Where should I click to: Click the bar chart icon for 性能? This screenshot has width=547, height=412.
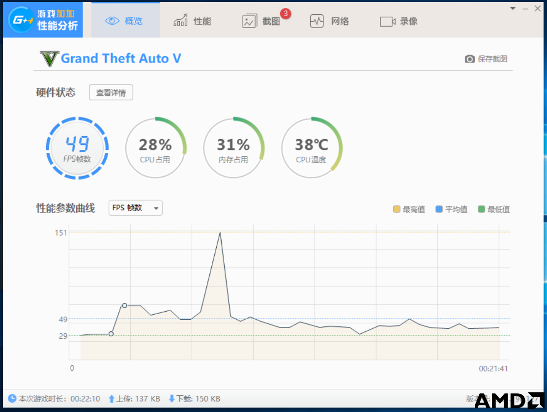(x=180, y=20)
